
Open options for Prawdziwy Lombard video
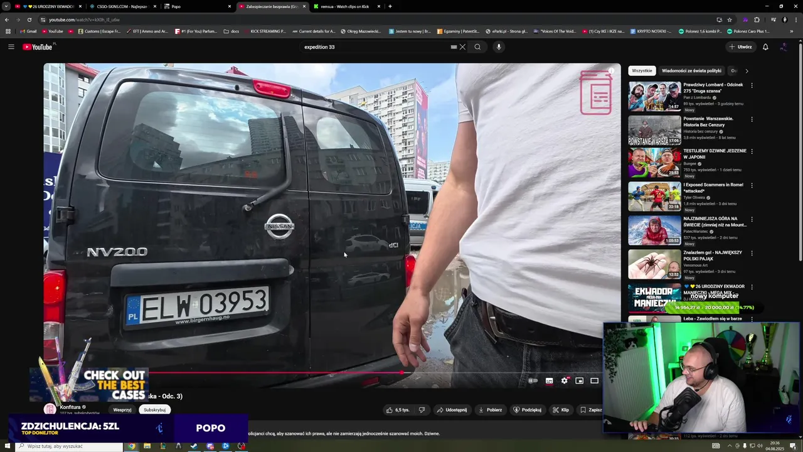point(752,85)
